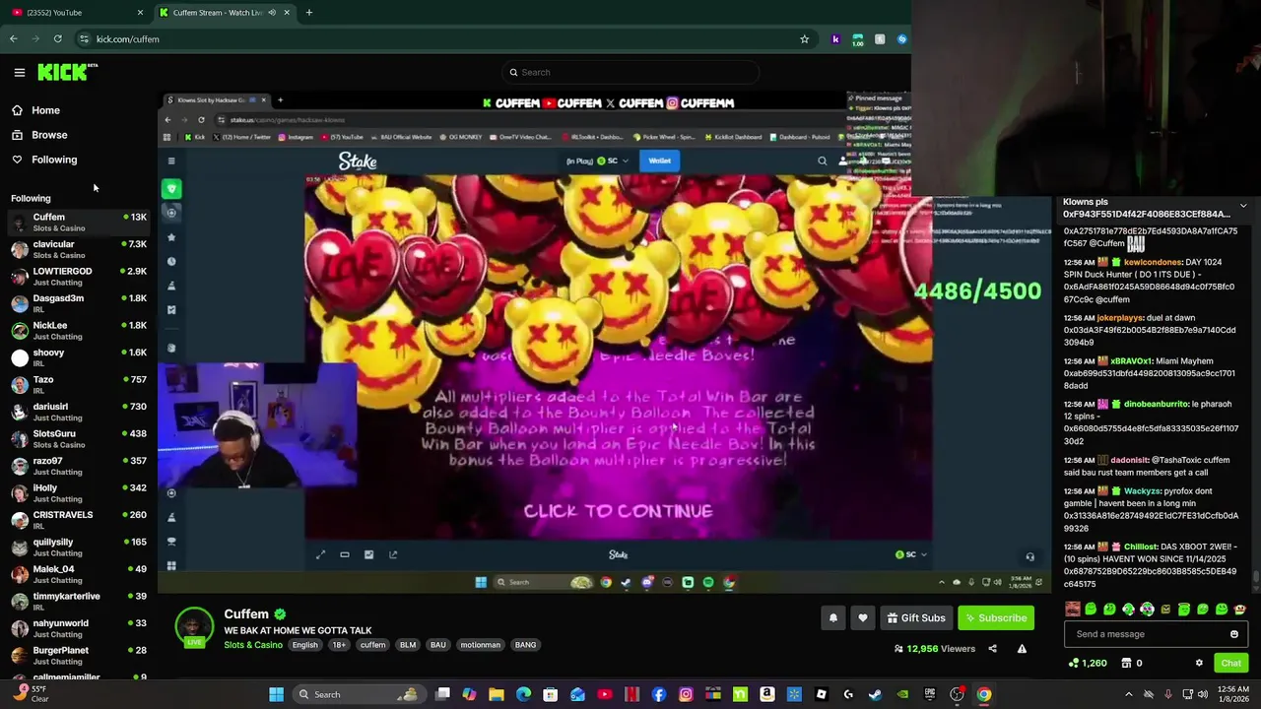The width and height of the screenshot is (1261, 709).
Task: Open Steam from the taskbar
Action: click(874, 694)
